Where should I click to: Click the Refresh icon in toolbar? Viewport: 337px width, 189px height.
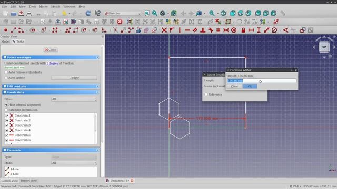88,13
